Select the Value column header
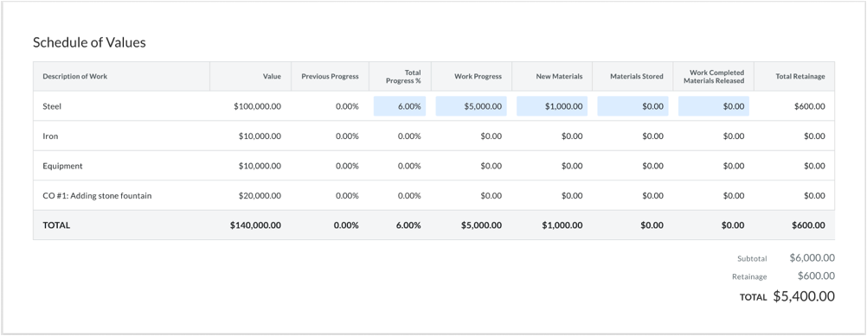The width and height of the screenshot is (867, 336). tap(272, 77)
